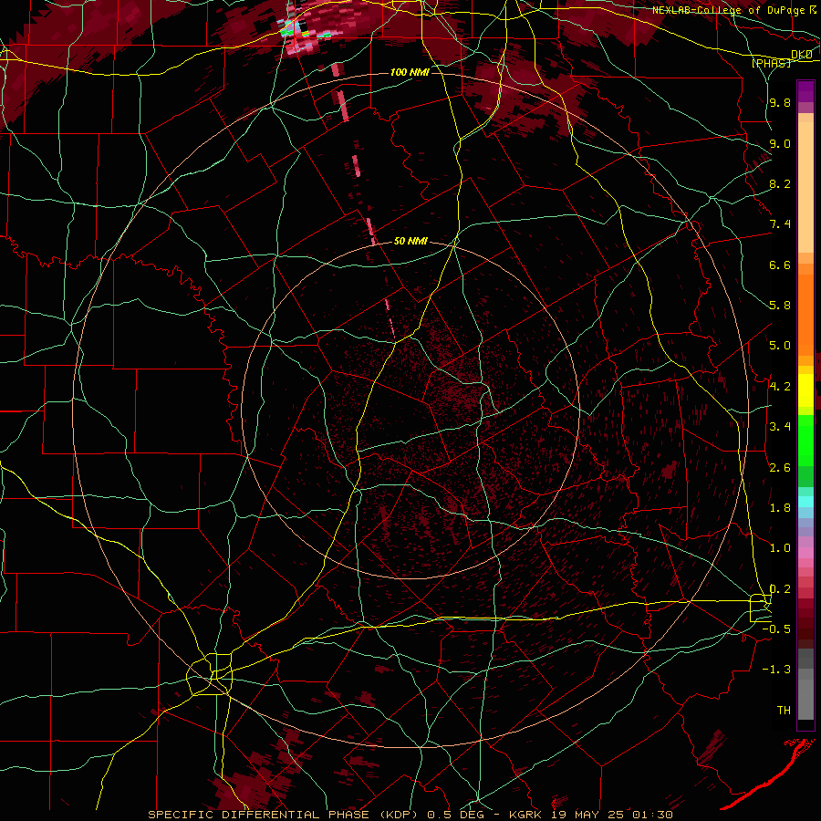Pick the peach swatch on the color bar
This screenshot has height=821, width=821.
805,189
